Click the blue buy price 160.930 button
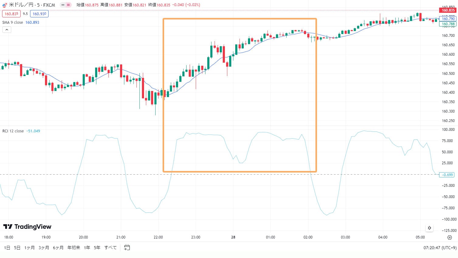The width and height of the screenshot is (458, 258). coord(39,14)
